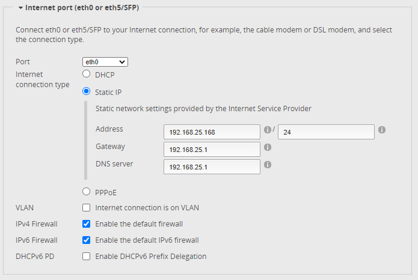
Task: Click info icon beside DNS server field
Action: (268, 165)
